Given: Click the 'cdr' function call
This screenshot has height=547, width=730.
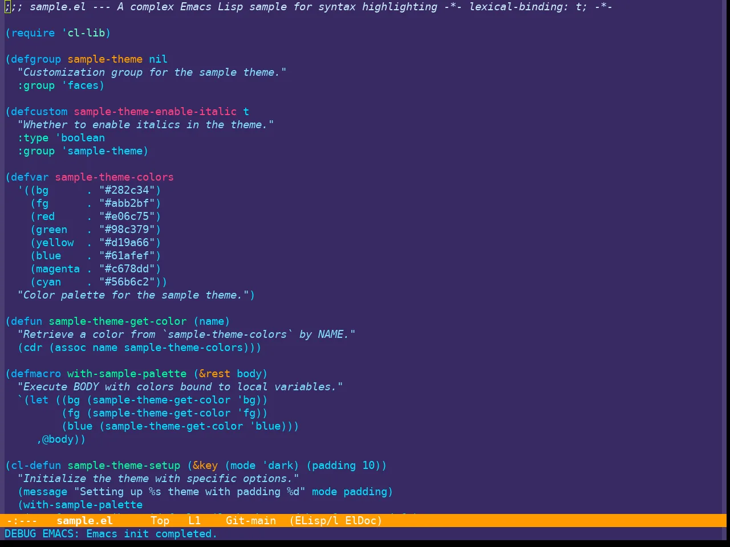Looking at the screenshot, I should 33,348.
